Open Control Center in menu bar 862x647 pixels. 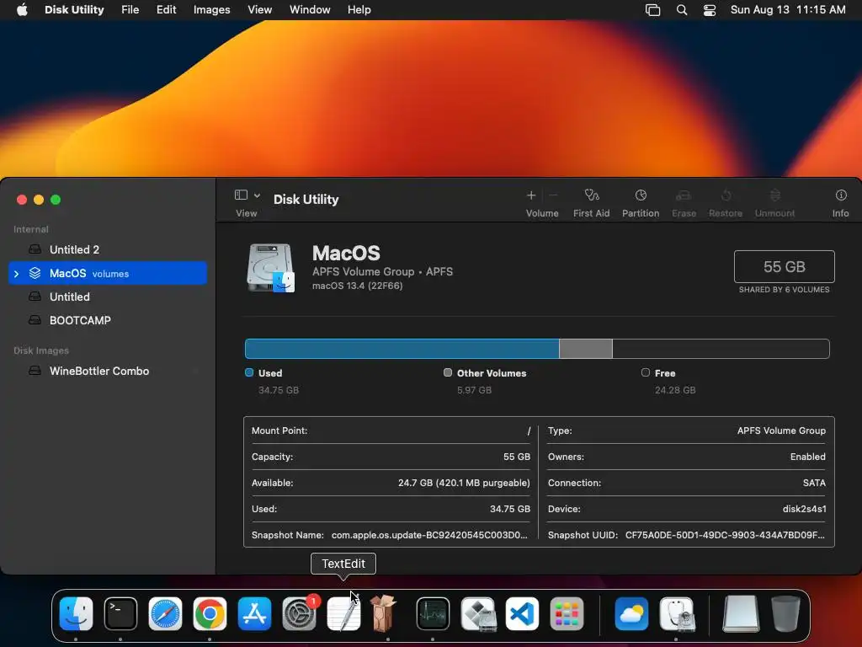(710, 10)
